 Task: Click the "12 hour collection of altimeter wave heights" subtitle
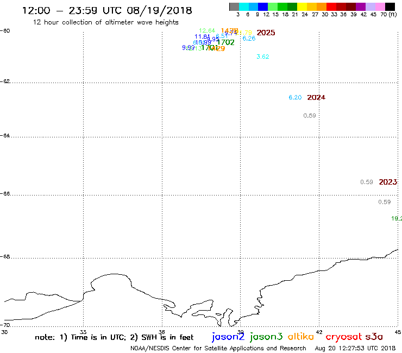pos(105,22)
